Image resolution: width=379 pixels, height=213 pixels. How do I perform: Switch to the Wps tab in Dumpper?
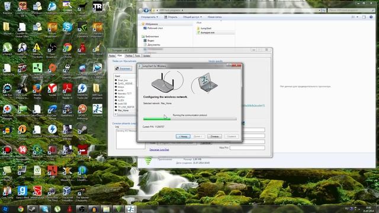click(x=120, y=55)
